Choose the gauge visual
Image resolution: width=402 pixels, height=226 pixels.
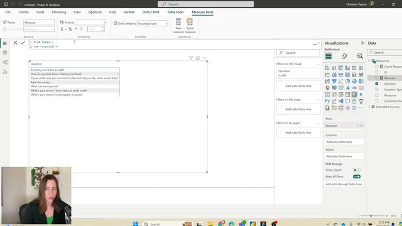(x=354, y=88)
